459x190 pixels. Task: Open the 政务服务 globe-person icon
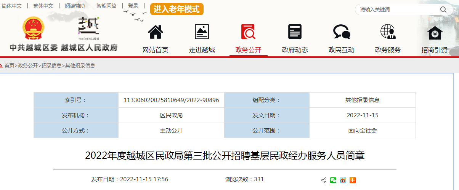click(x=388, y=32)
